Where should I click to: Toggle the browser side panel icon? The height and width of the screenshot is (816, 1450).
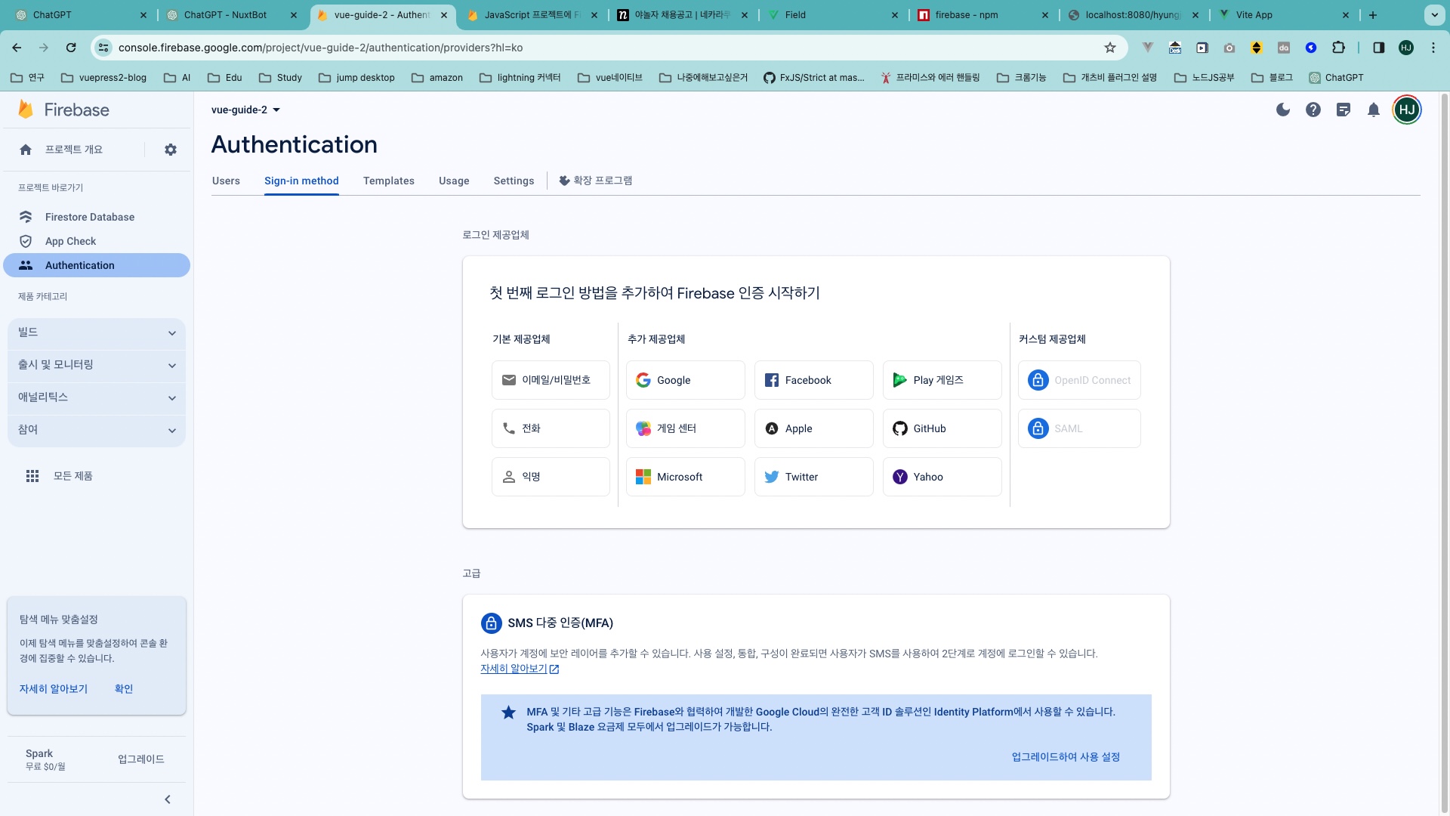pyautogui.click(x=1378, y=48)
